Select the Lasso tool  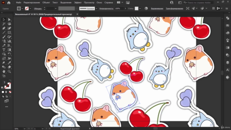point(9,24)
